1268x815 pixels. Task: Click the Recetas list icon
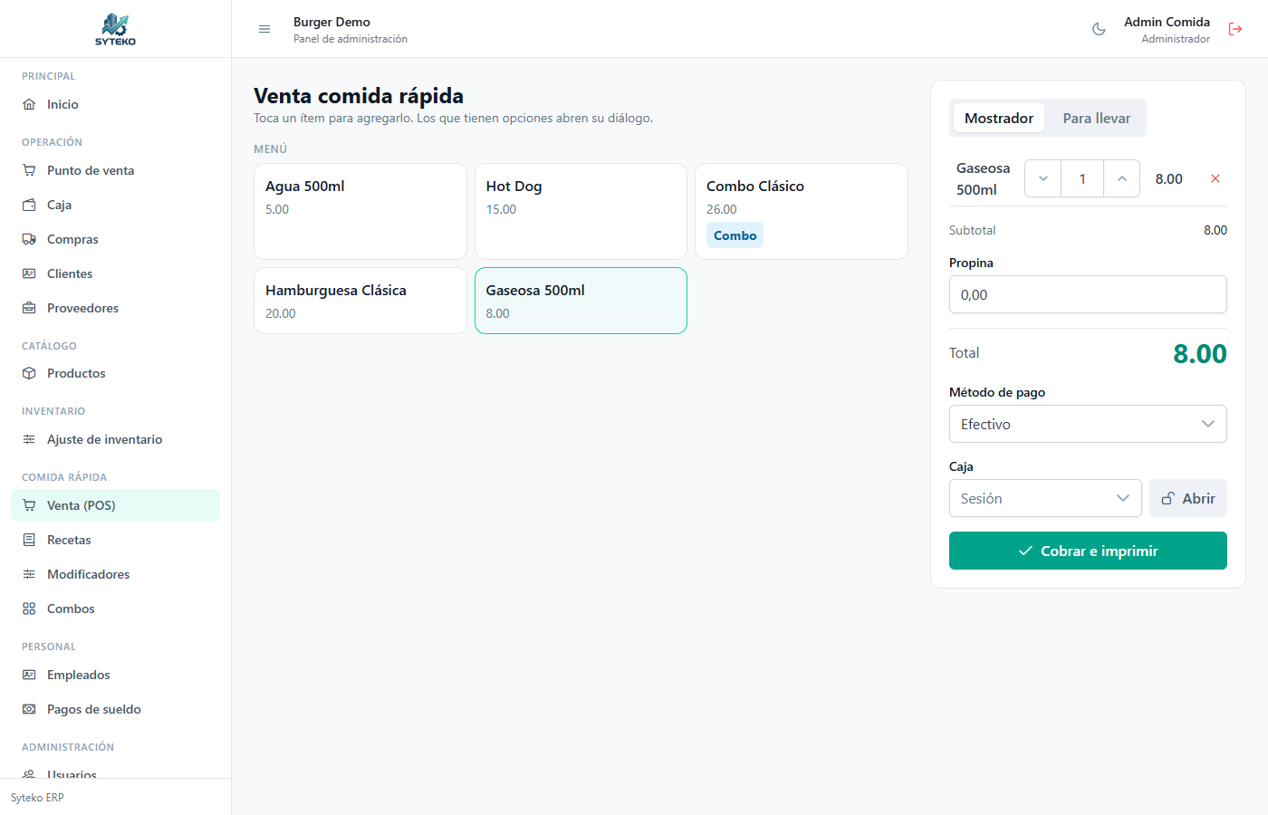(x=29, y=540)
